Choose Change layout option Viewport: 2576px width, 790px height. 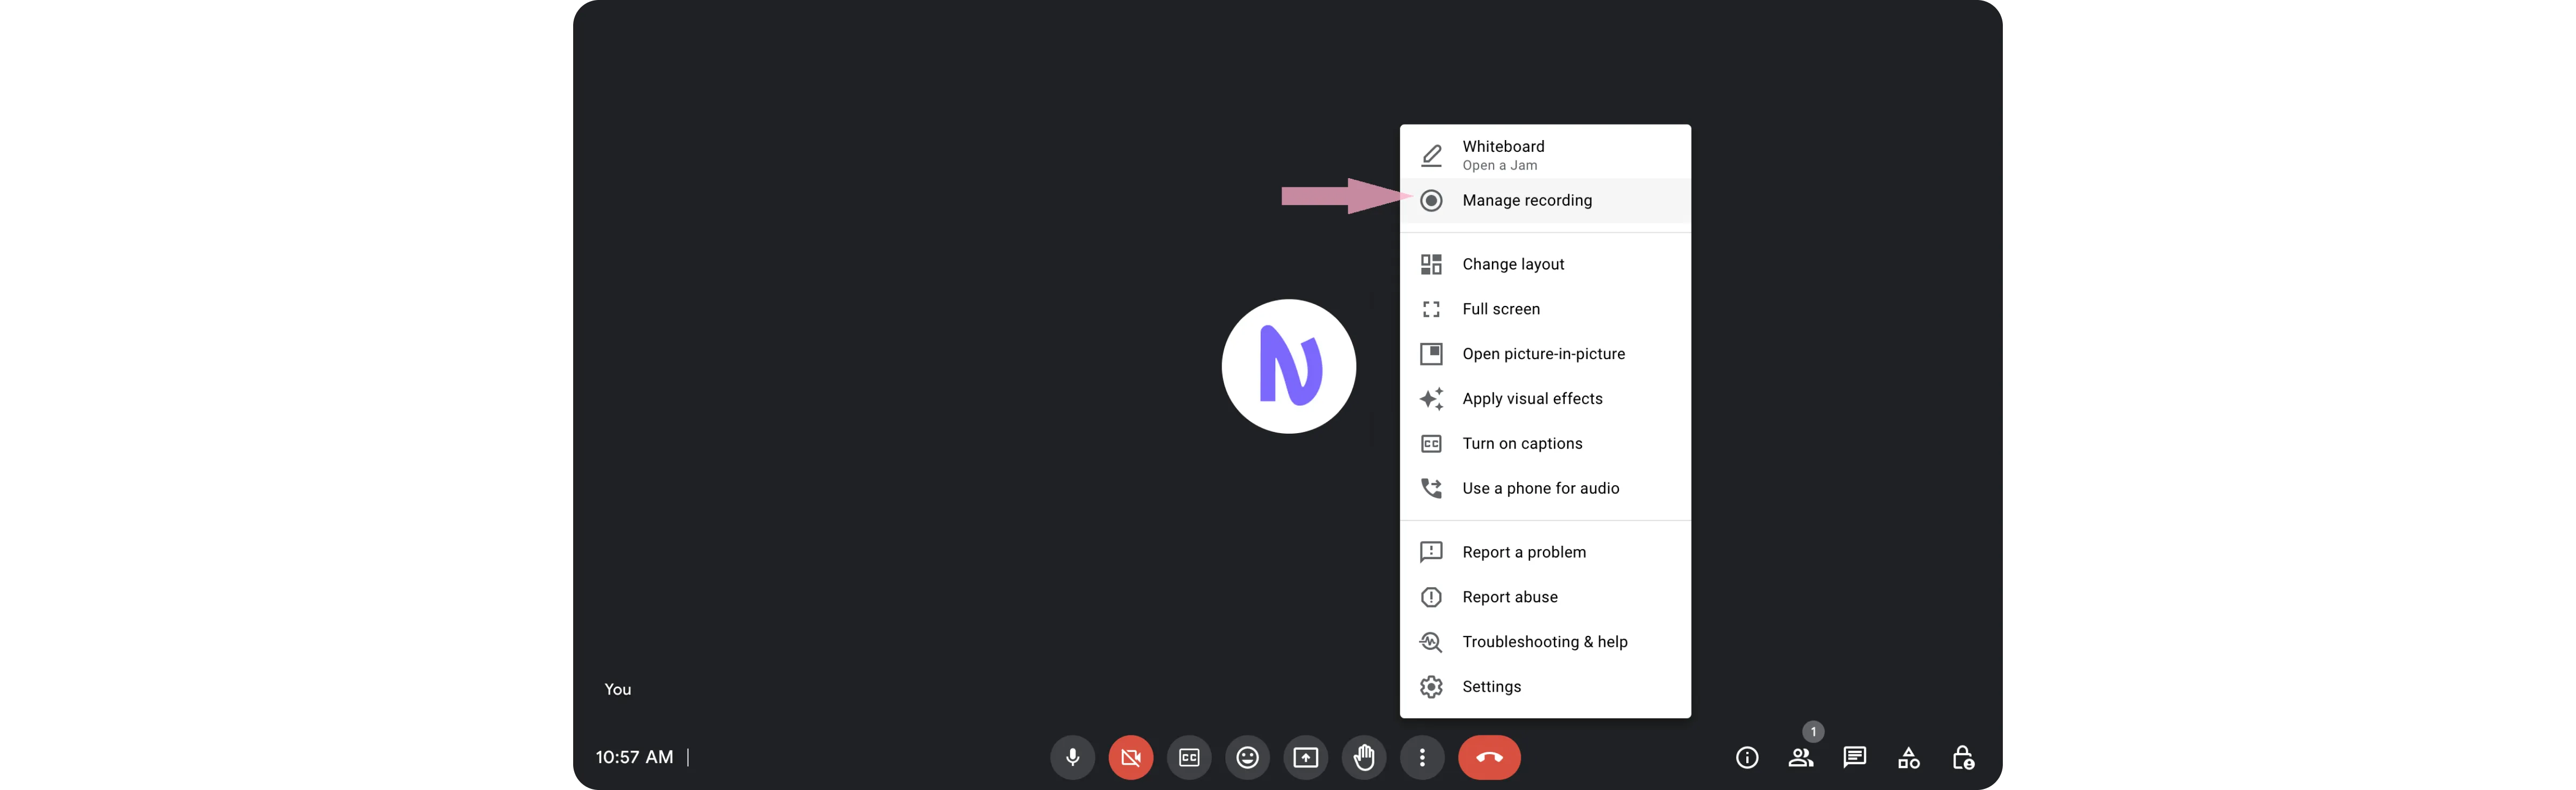(x=1512, y=264)
